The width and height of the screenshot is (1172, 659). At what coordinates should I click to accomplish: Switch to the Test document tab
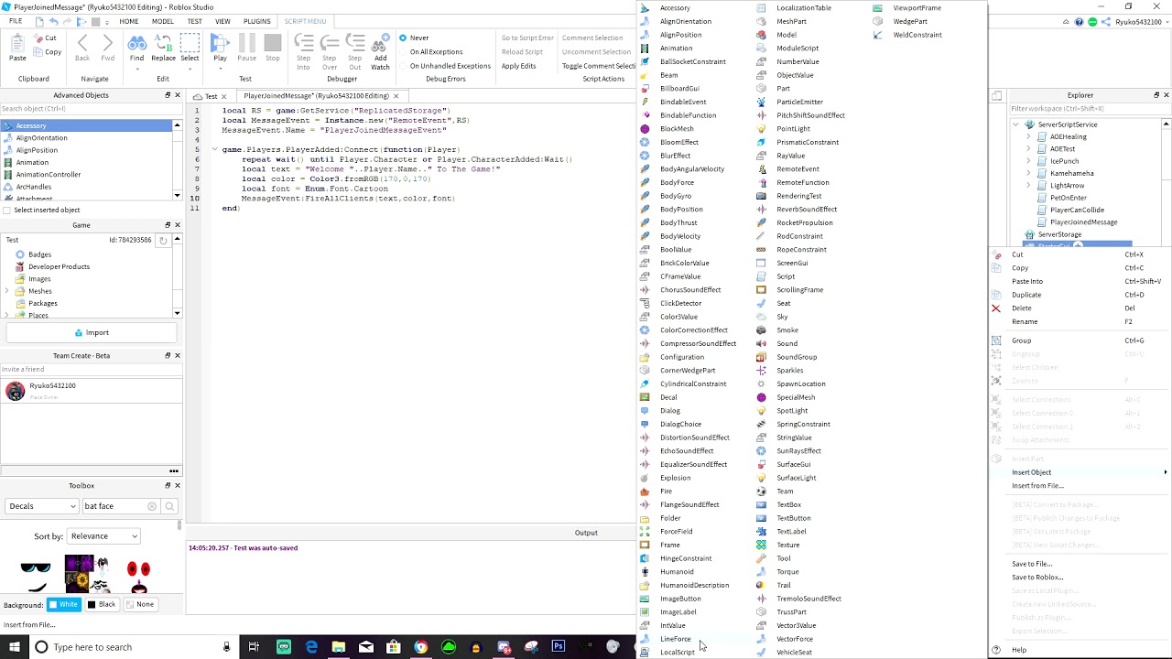point(212,96)
